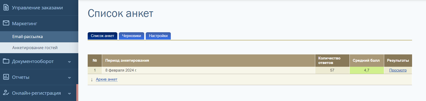Open the Список анкет tab
Screen dimensions: 426x101
pyautogui.click(x=102, y=36)
